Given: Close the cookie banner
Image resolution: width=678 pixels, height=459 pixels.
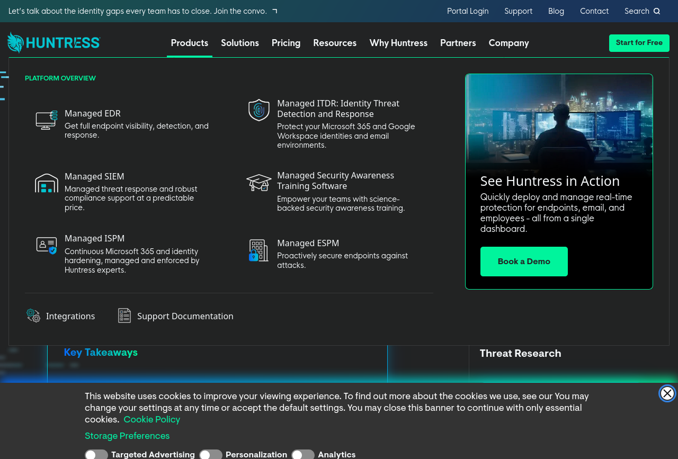Looking at the screenshot, I should click(x=667, y=393).
